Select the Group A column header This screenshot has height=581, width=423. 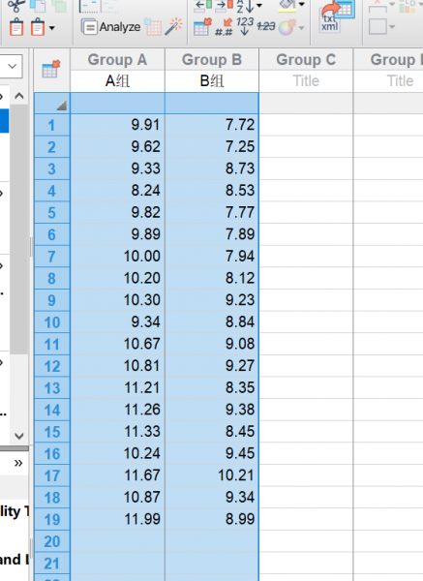coord(117,60)
